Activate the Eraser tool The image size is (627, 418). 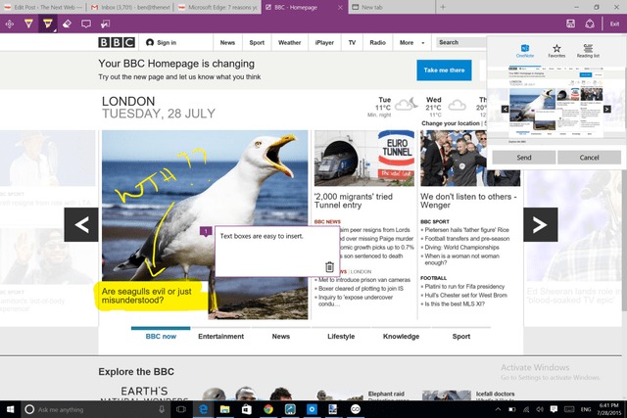(67, 23)
